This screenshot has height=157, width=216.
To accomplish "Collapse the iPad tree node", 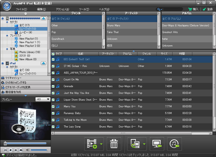I will click(x=3, y=63).
